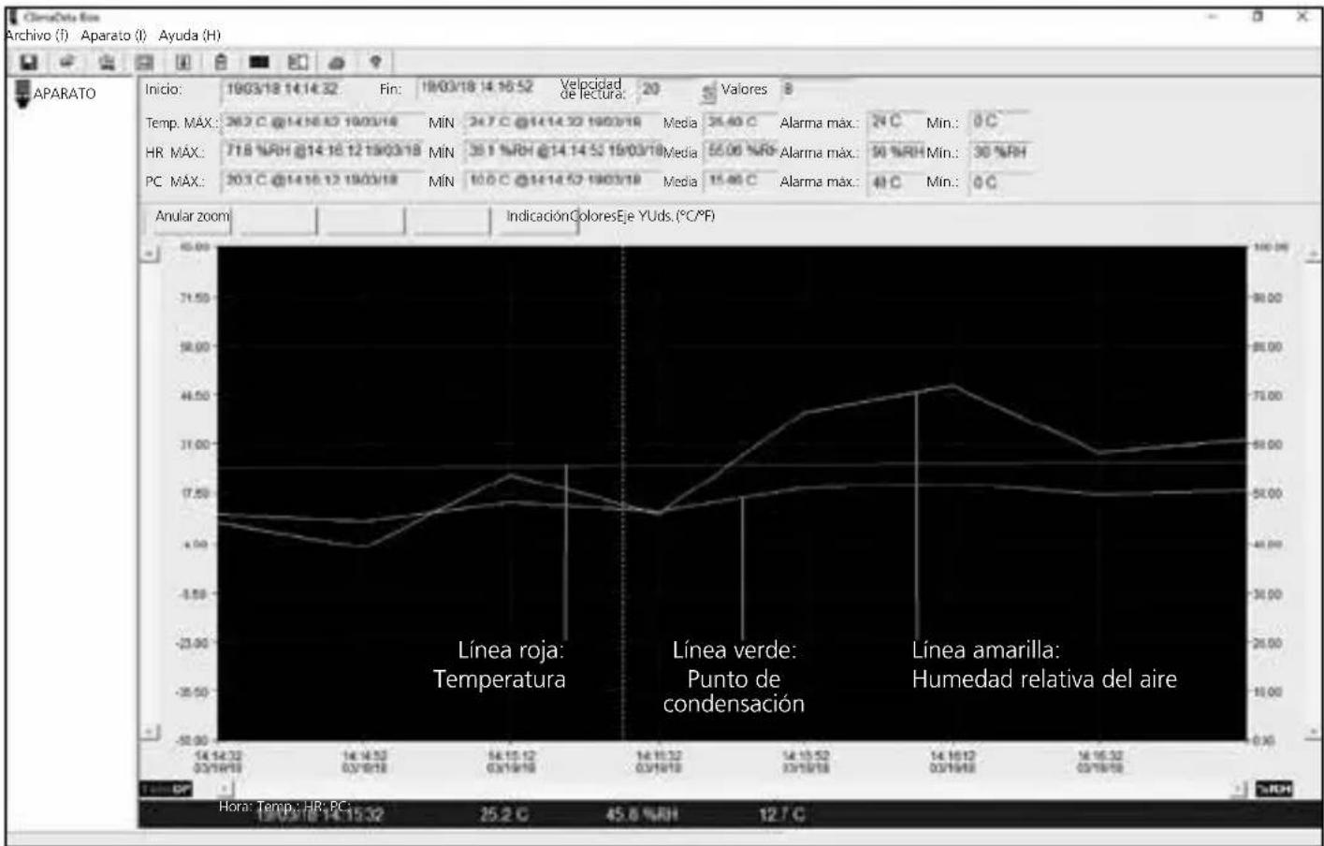Click the open file folder icon
This screenshot has width=1324, height=846.
pos(67,62)
